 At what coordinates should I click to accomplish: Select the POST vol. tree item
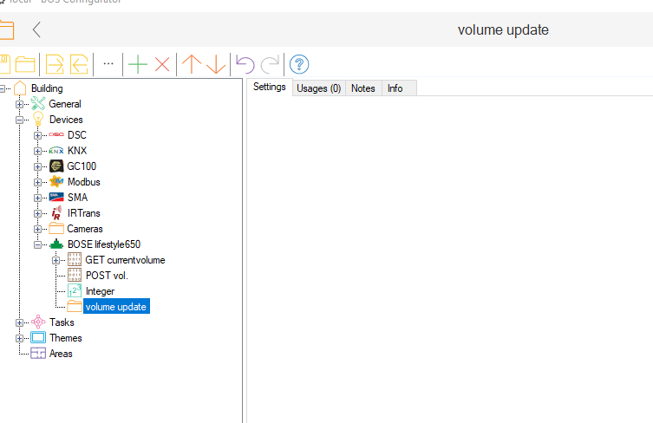tap(106, 276)
